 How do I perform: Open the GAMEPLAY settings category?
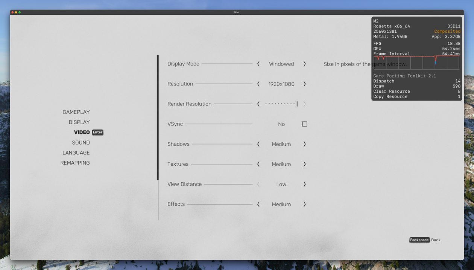coord(76,112)
